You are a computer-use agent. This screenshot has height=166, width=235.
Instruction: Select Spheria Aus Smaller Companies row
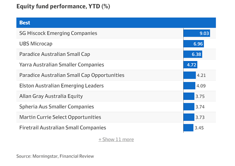(116, 107)
